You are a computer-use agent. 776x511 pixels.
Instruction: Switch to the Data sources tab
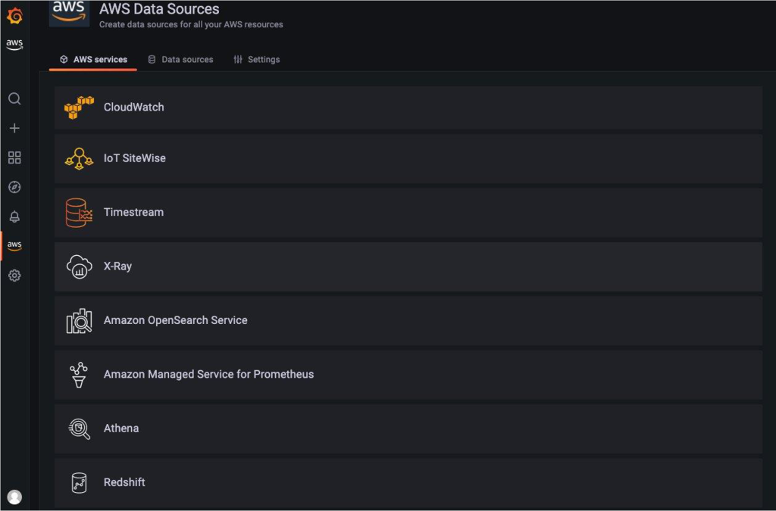[180, 59]
